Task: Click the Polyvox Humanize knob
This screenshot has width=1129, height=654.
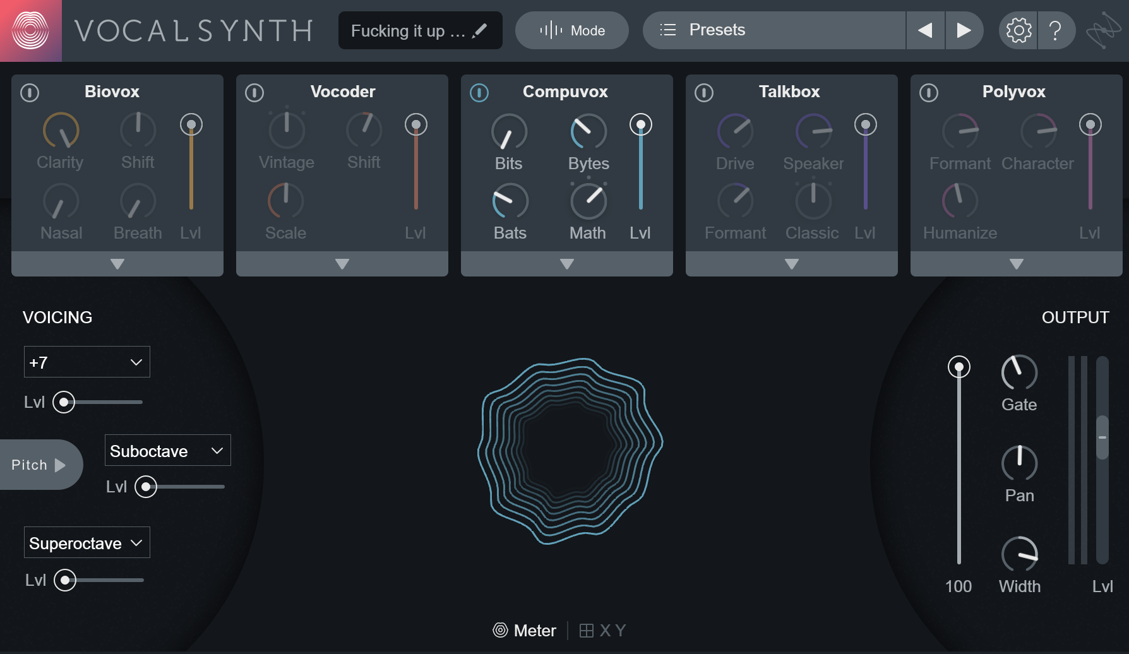Action: click(x=960, y=201)
